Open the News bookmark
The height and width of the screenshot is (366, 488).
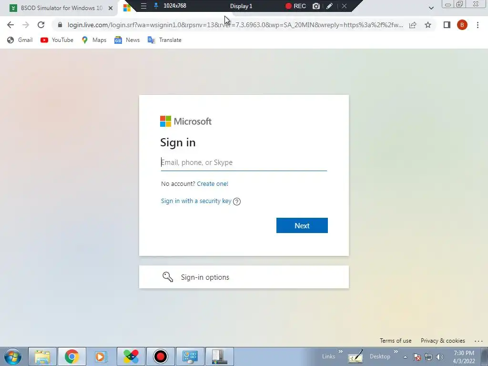pos(127,40)
